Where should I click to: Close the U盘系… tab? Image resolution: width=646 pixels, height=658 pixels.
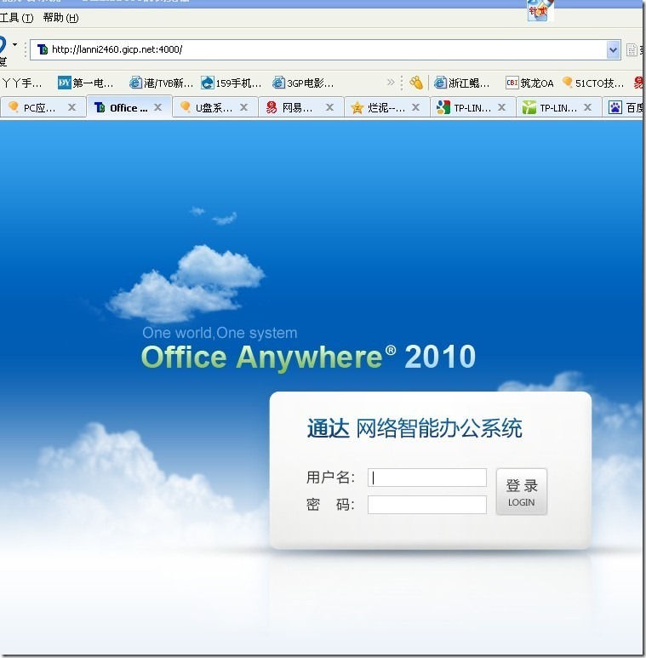coord(243,107)
